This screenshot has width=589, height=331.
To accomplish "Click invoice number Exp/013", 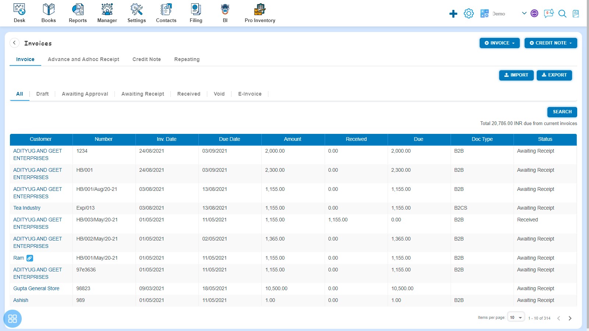I will pyautogui.click(x=85, y=208).
